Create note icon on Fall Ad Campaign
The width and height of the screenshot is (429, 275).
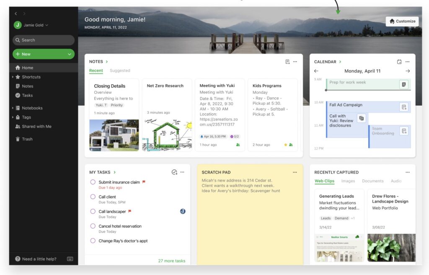click(x=404, y=107)
